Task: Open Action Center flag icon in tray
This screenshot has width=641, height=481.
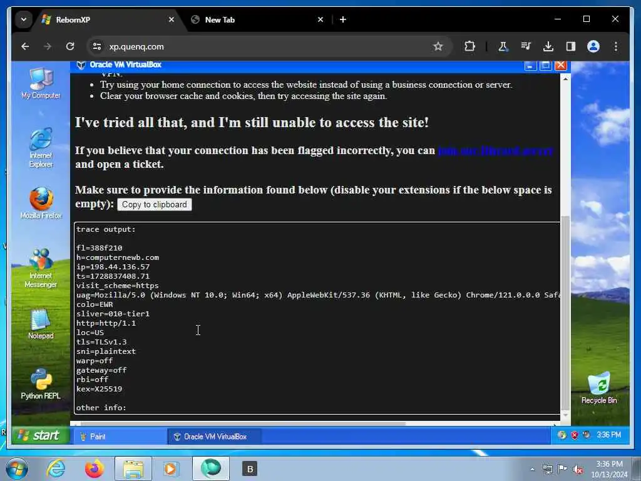Action: (x=563, y=469)
